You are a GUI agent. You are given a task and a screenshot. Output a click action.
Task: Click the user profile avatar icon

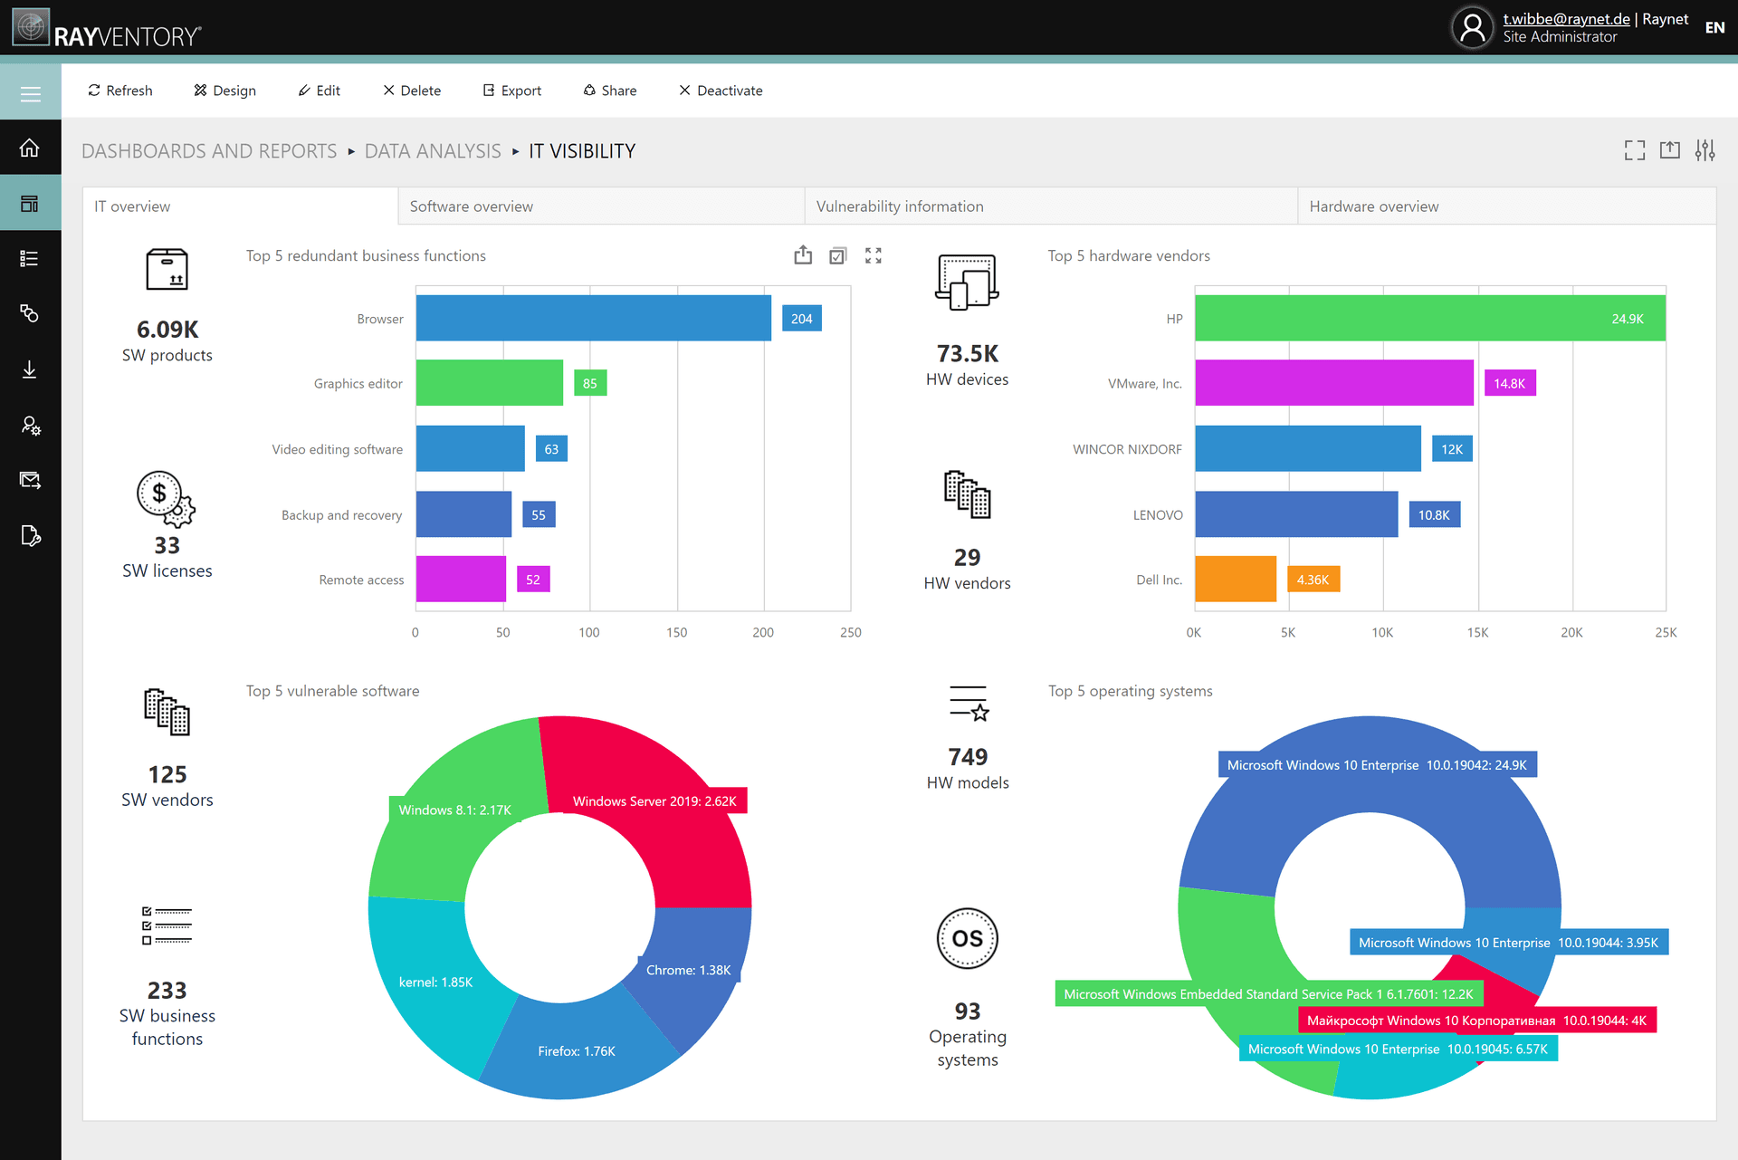click(x=1473, y=27)
